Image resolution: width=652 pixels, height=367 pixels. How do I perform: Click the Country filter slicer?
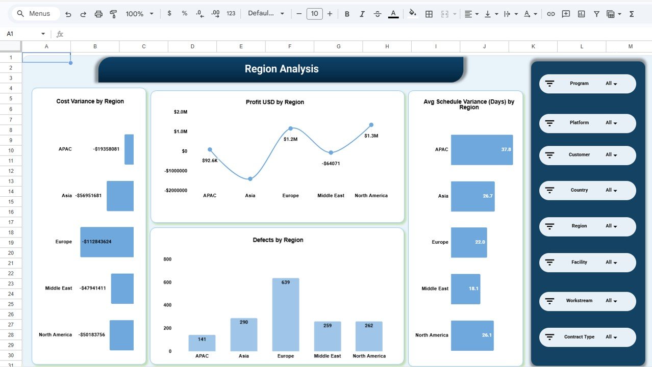tap(587, 190)
